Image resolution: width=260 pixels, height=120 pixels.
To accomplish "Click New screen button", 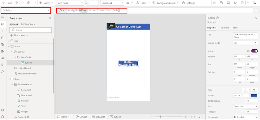I will pos(19,35).
